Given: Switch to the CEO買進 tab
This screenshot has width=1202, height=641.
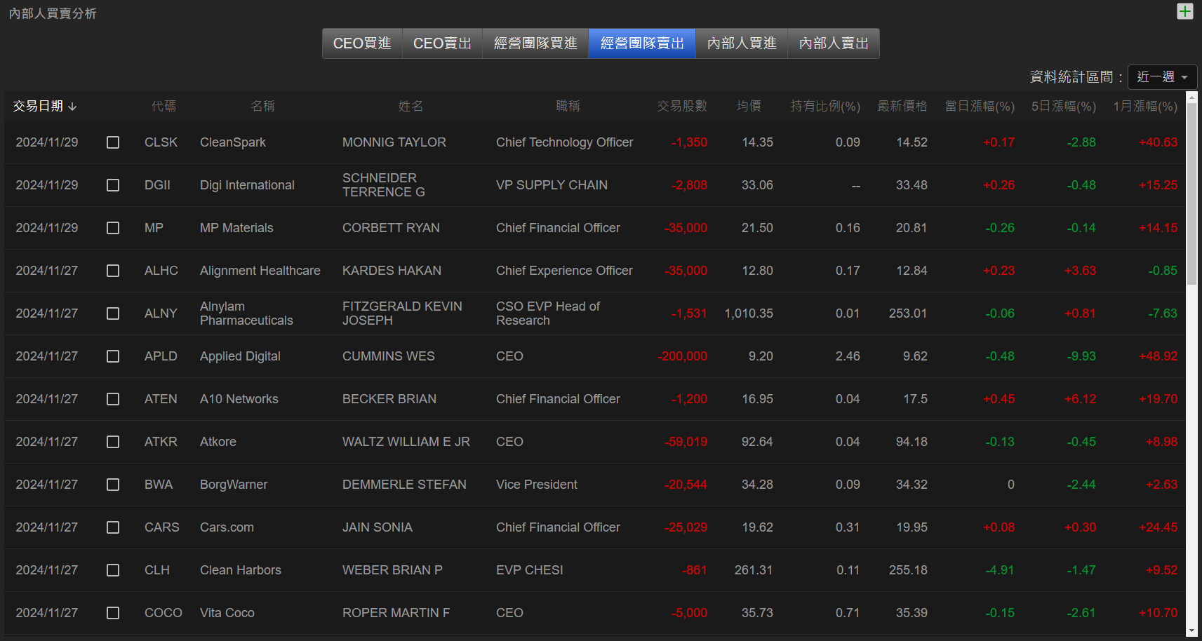Looking at the screenshot, I should pos(362,43).
